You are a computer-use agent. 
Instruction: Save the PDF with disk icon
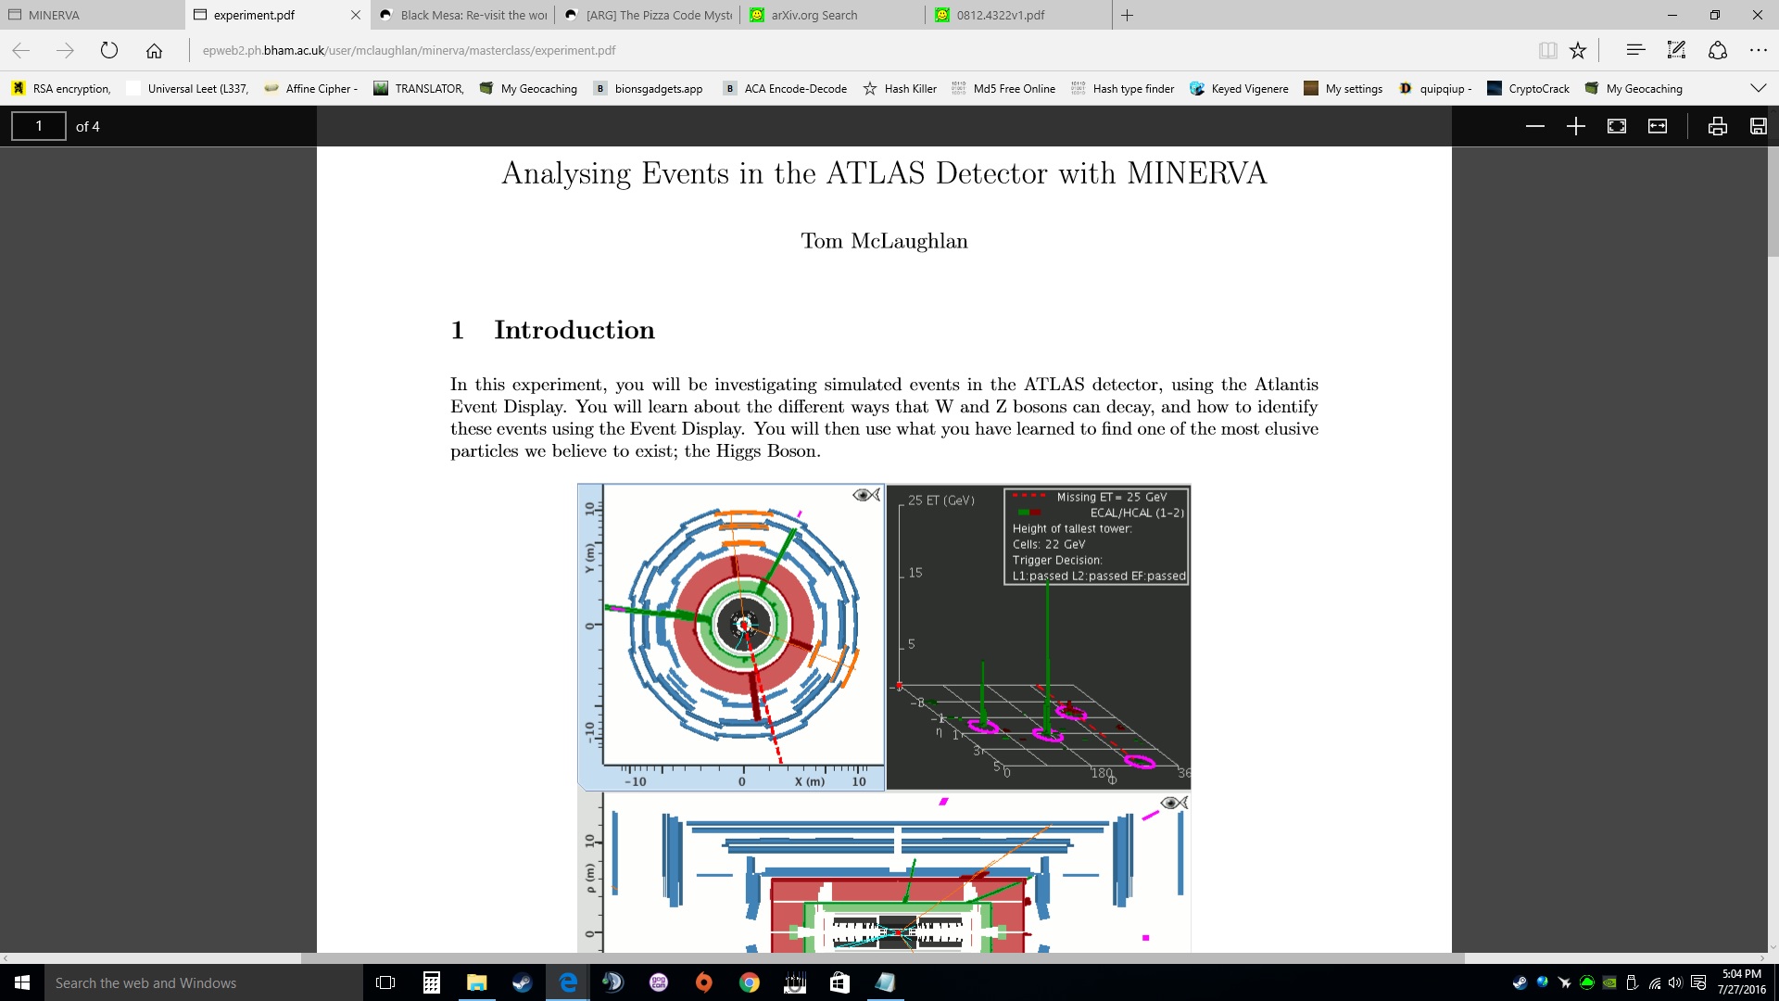pos(1758,126)
